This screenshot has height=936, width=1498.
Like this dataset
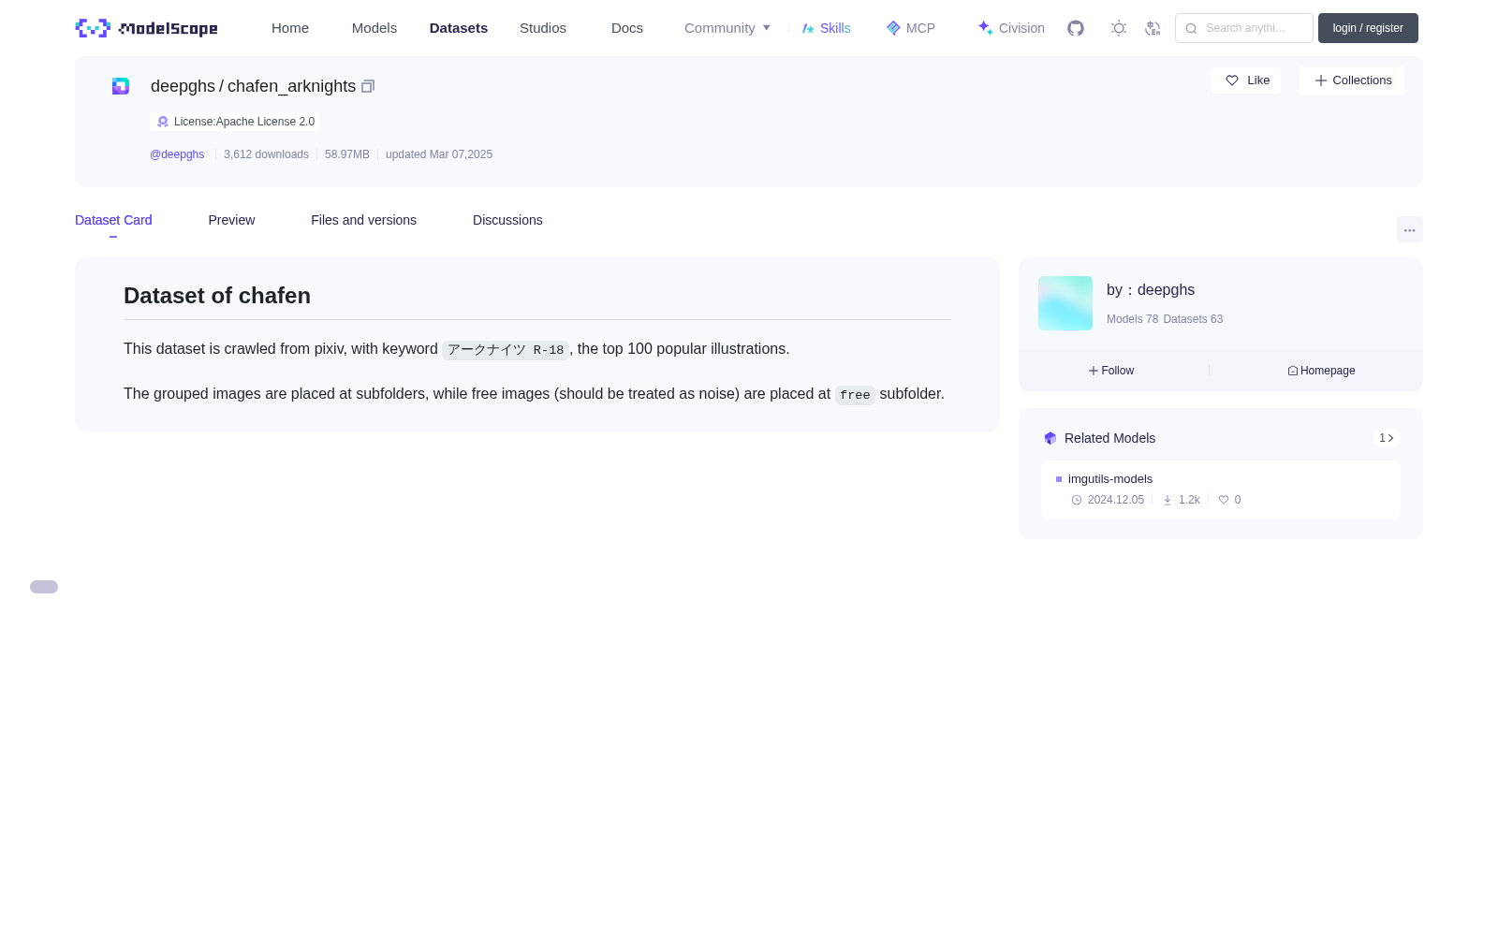pos(1246,80)
